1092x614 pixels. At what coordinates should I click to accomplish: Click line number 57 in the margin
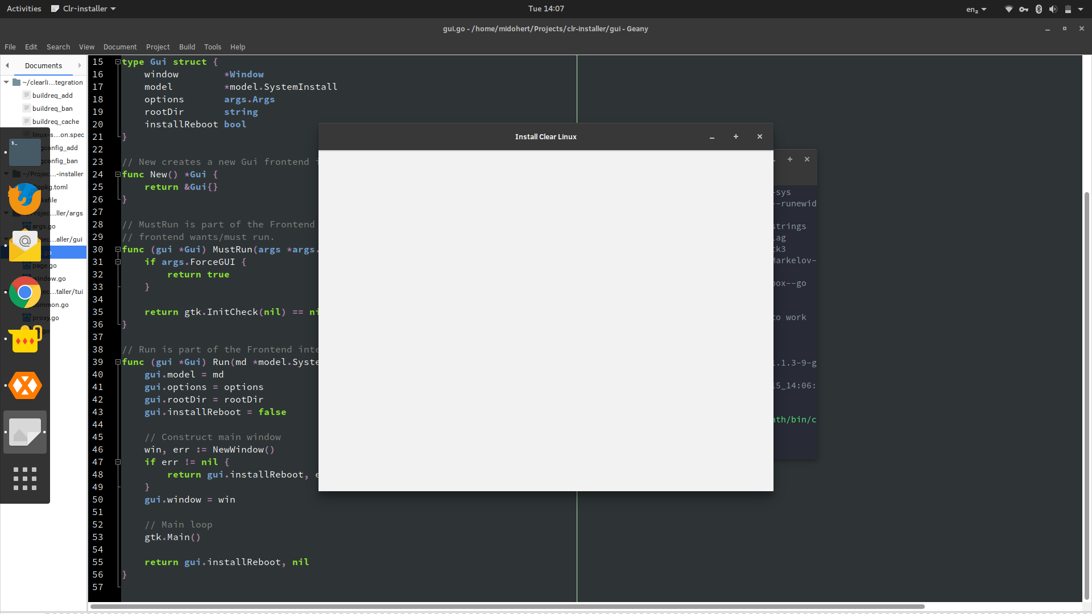point(98,587)
